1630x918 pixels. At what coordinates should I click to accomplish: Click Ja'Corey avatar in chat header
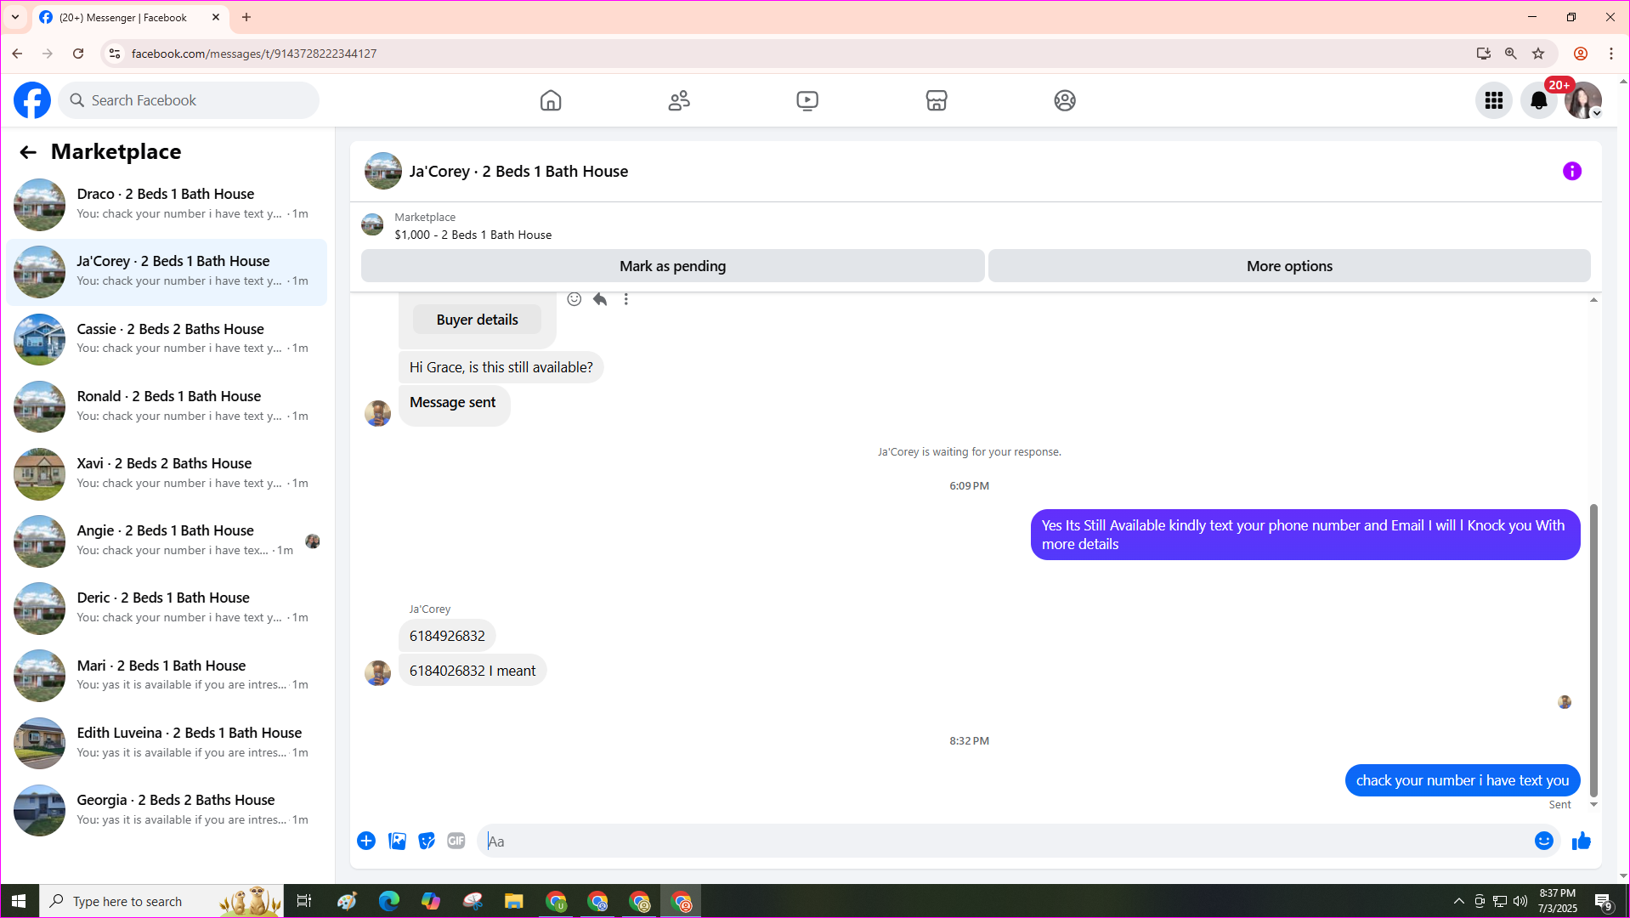[382, 171]
